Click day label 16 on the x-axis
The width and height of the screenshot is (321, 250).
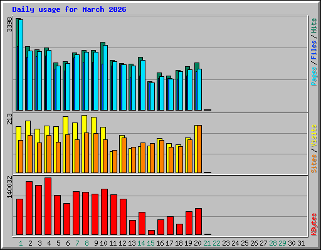[160, 243]
